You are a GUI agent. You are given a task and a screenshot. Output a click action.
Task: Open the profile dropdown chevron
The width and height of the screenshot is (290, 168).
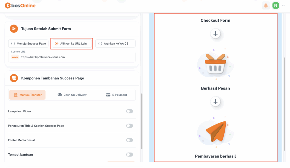point(283,5)
